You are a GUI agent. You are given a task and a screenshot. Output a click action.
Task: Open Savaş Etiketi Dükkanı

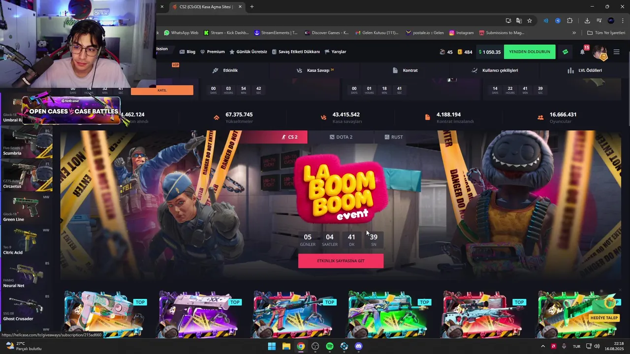coord(295,52)
